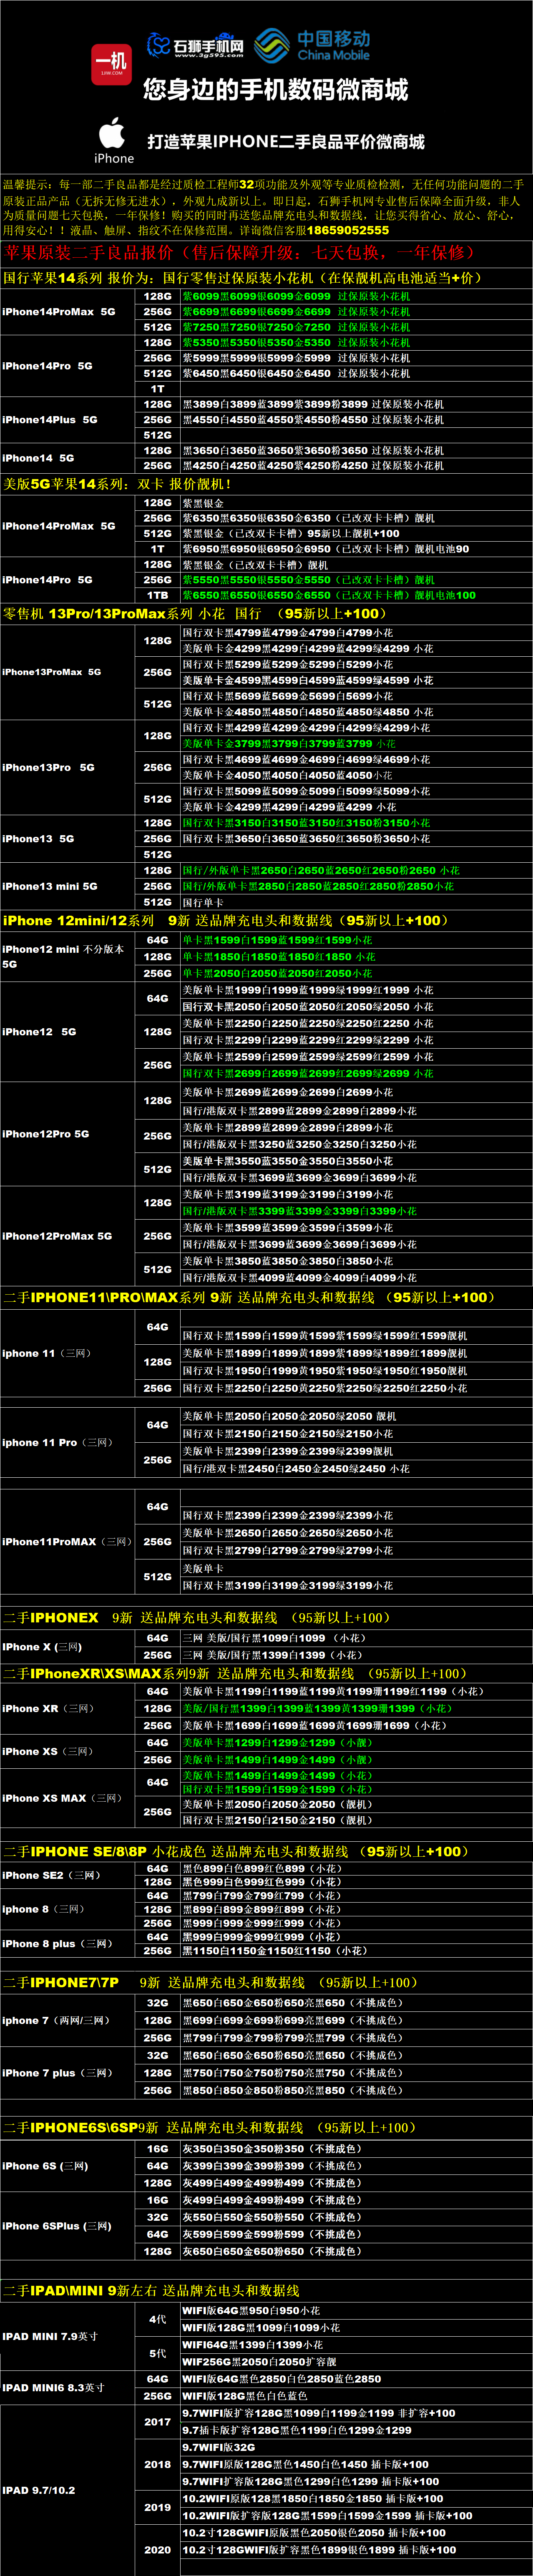533x2576 pixels.
Task: Click the 4代 generation cell
Action: click(158, 2319)
